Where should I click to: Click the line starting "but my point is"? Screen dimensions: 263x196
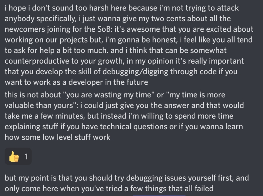126,178
